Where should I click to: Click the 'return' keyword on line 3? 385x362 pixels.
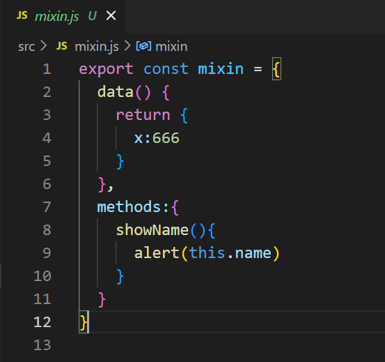(x=143, y=115)
